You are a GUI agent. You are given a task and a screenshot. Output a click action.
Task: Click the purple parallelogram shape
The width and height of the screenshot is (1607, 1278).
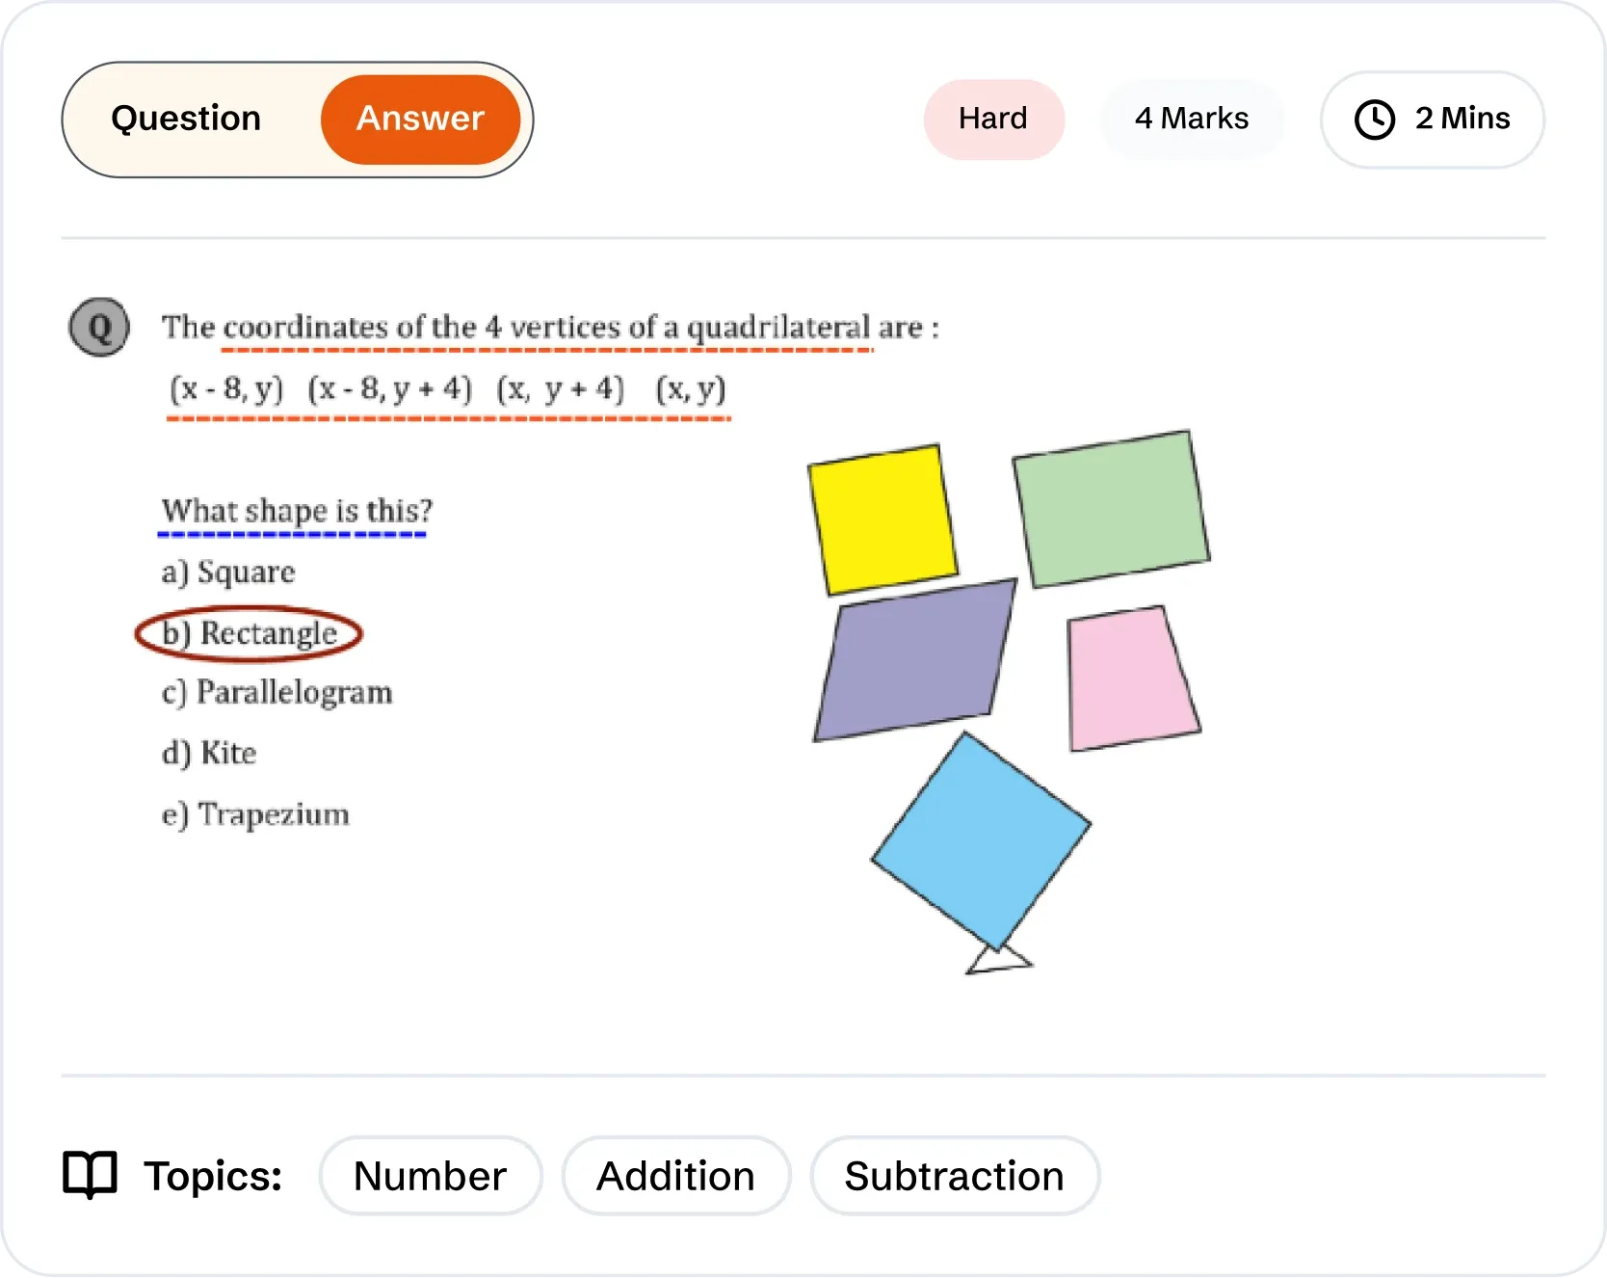tap(913, 661)
